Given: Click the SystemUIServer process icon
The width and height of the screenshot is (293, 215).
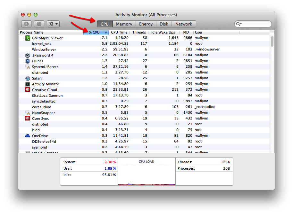Looking at the screenshot, I should (x=28, y=67).
